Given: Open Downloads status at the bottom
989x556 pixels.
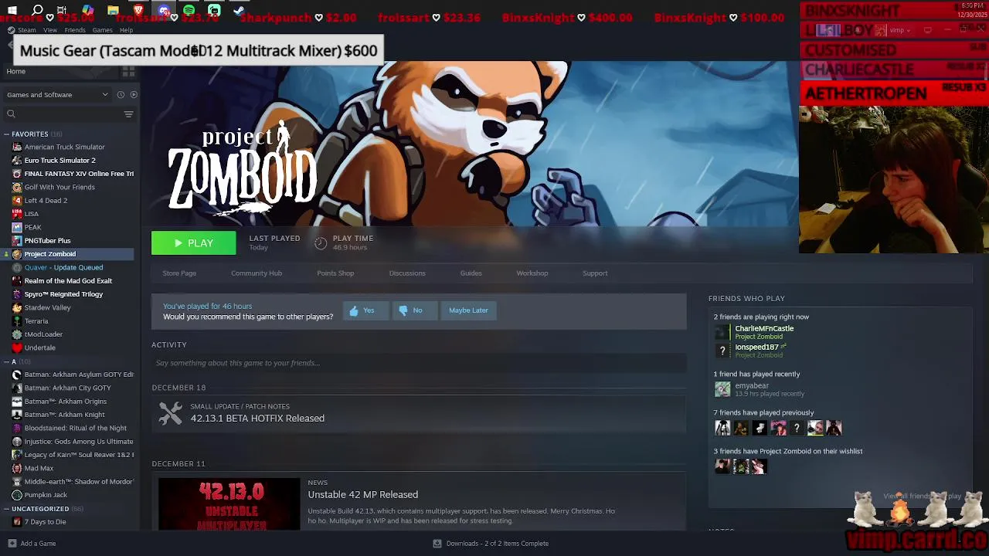Looking at the screenshot, I should 491,544.
